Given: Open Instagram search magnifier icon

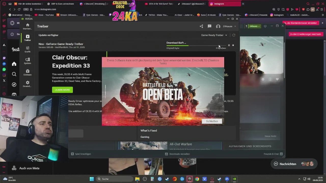Looking at the screenshot, I should (x=14, y=74).
